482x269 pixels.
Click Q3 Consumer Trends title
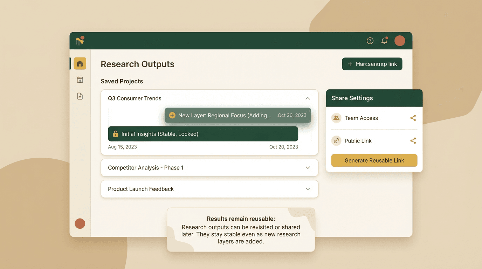135,98
